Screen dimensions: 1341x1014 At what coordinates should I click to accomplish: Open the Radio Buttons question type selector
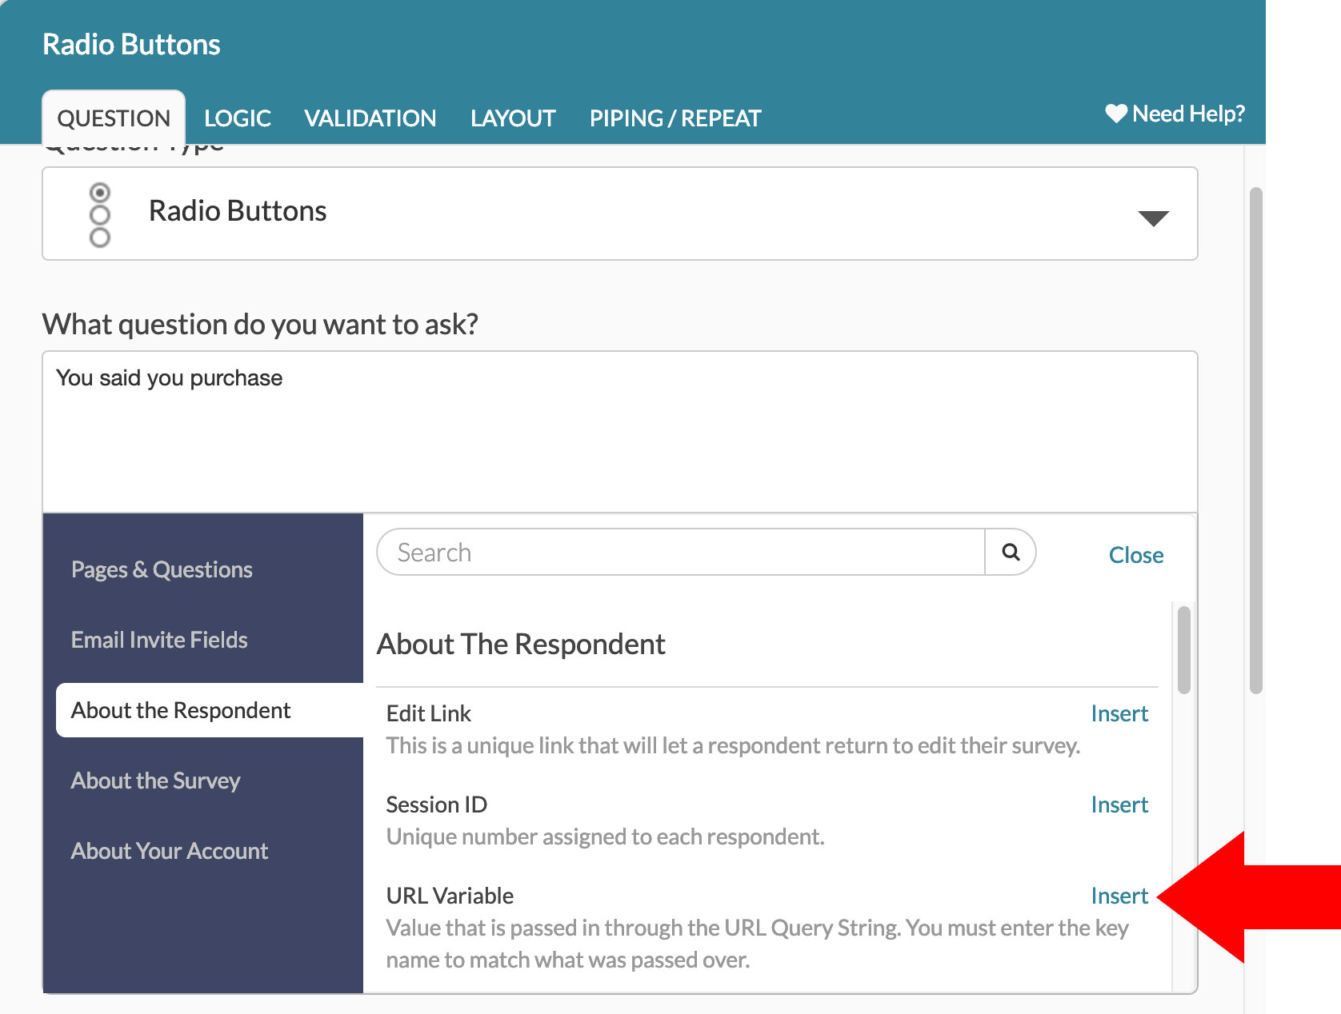click(x=619, y=214)
